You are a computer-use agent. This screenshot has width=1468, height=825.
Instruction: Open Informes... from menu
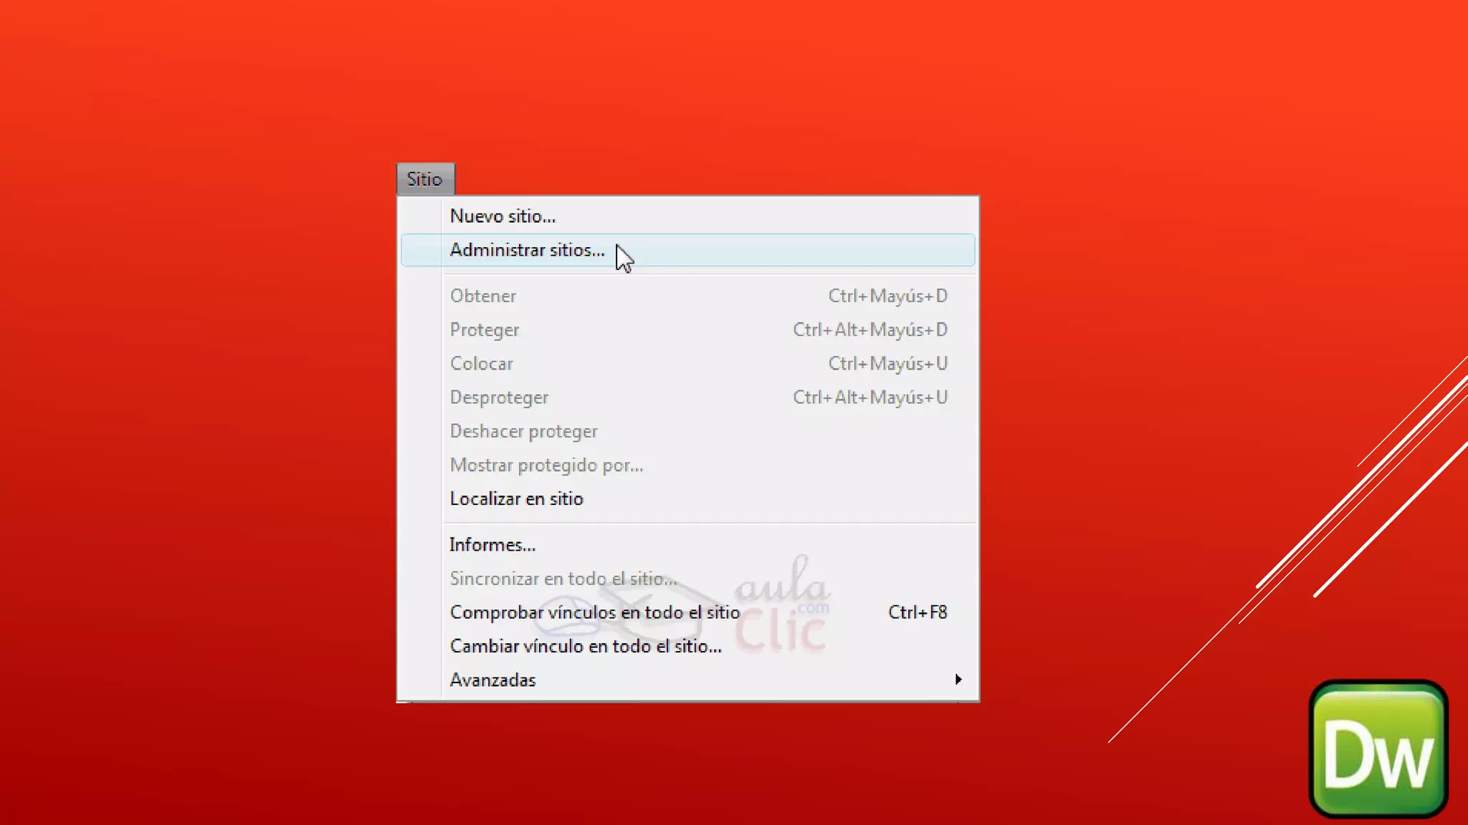coord(492,545)
